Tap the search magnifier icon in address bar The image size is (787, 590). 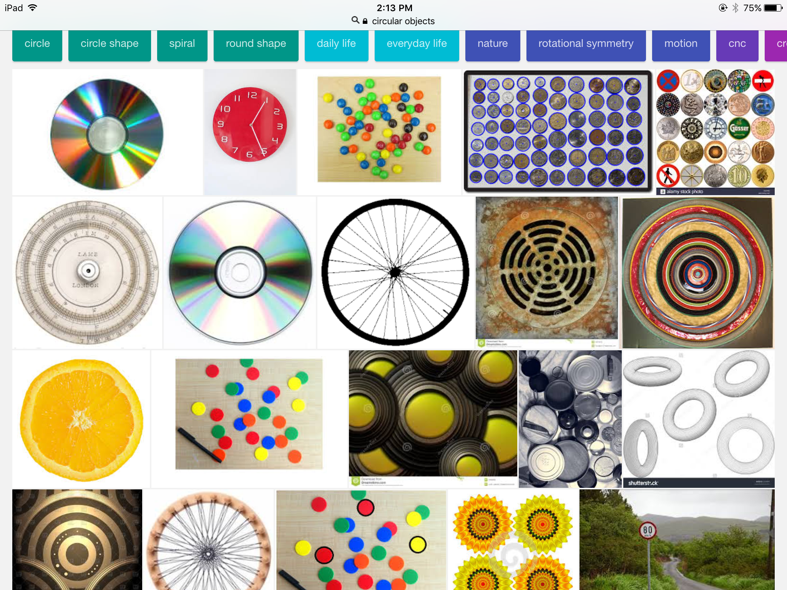point(355,20)
